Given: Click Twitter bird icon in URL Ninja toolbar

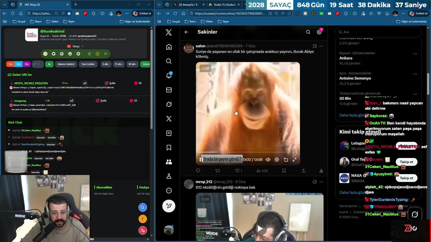Looking at the screenshot, I should pos(54,54).
